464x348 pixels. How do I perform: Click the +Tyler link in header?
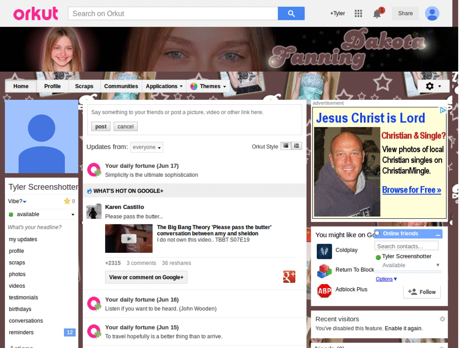(337, 13)
